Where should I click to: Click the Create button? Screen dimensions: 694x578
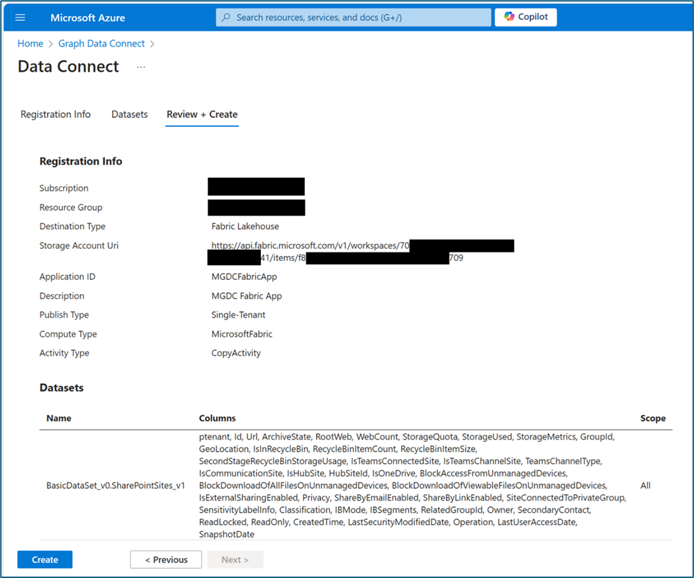[45, 560]
